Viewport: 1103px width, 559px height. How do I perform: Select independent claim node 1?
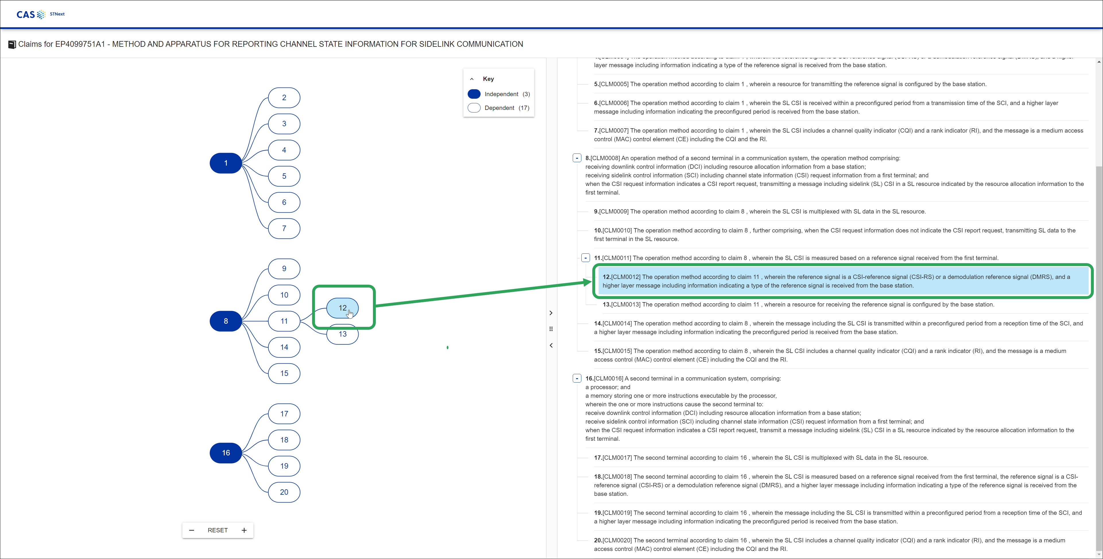pyautogui.click(x=226, y=163)
